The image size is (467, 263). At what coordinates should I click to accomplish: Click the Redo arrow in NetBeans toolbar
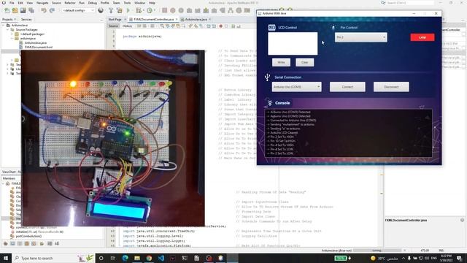(52, 10)
